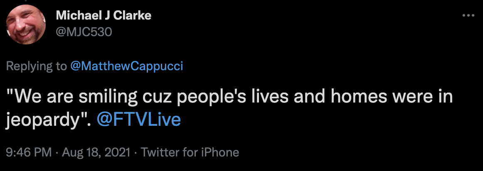Screen dimensions: 483x171
Task: Click the opening "We" of the tweet
Action: (24, 98)
